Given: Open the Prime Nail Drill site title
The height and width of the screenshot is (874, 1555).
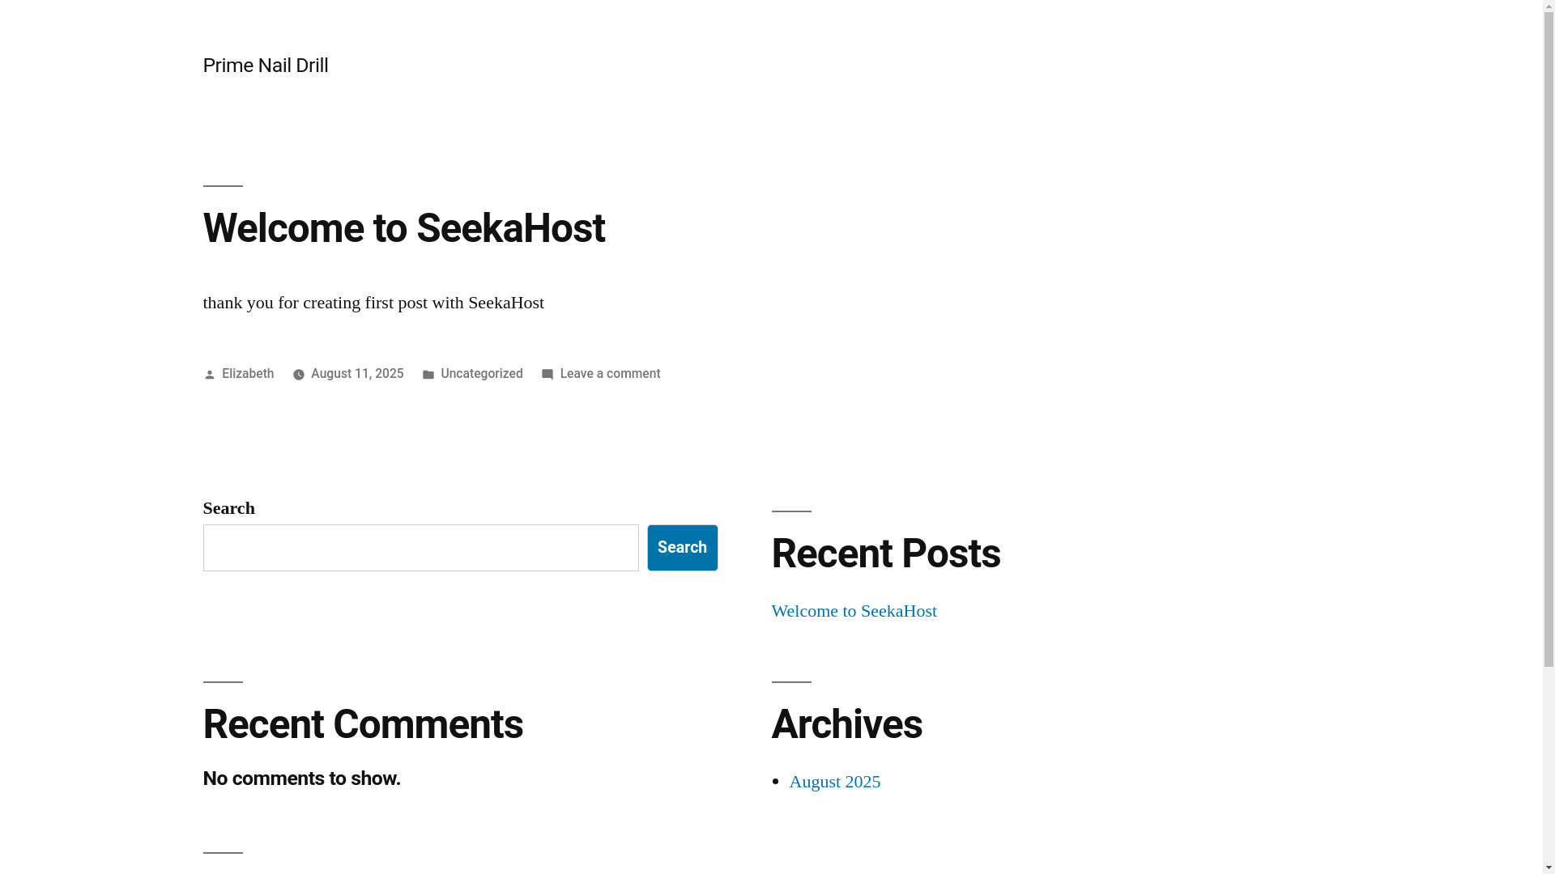Looking at the screenshot, I should [266, 66].
